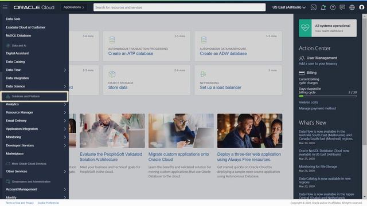
Task: Expand the Account Management submenu
Action: pos(65,189)
